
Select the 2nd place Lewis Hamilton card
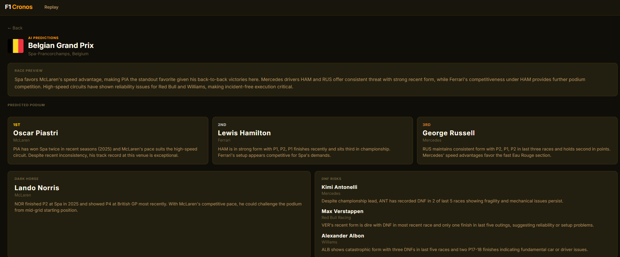312,141
